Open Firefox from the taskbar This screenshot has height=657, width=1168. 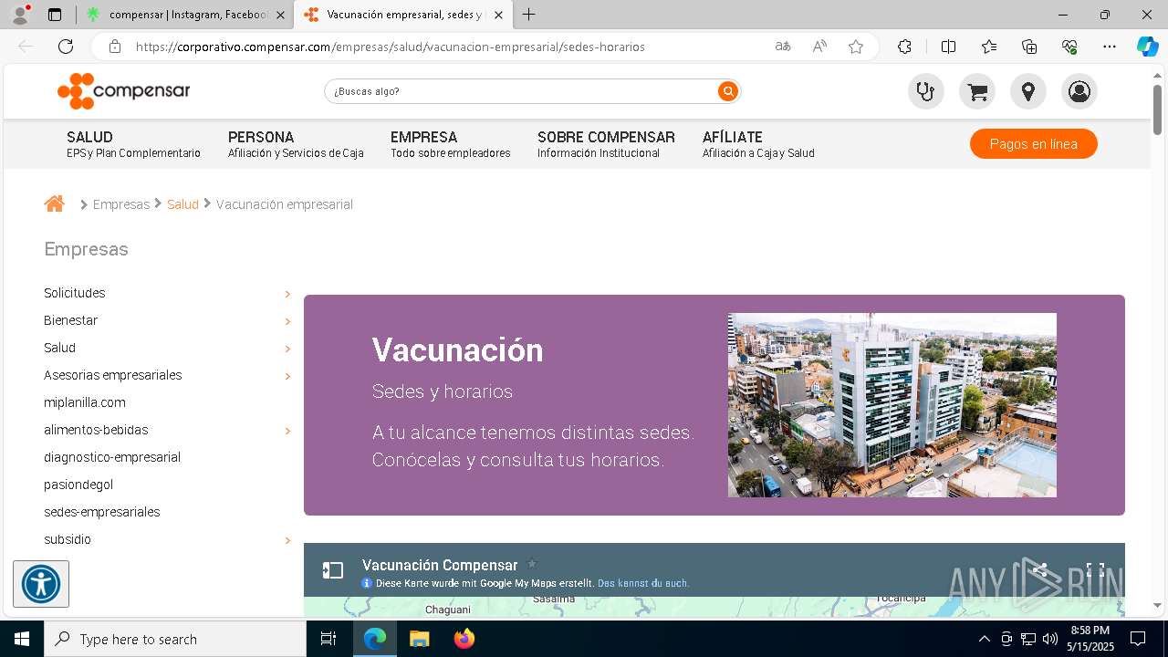(x=464, y=639)
